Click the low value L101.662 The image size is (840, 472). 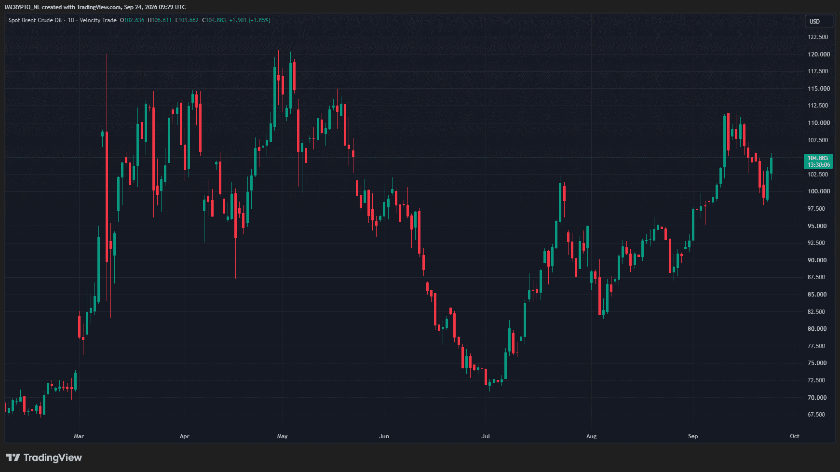click(x=187, y=20)
